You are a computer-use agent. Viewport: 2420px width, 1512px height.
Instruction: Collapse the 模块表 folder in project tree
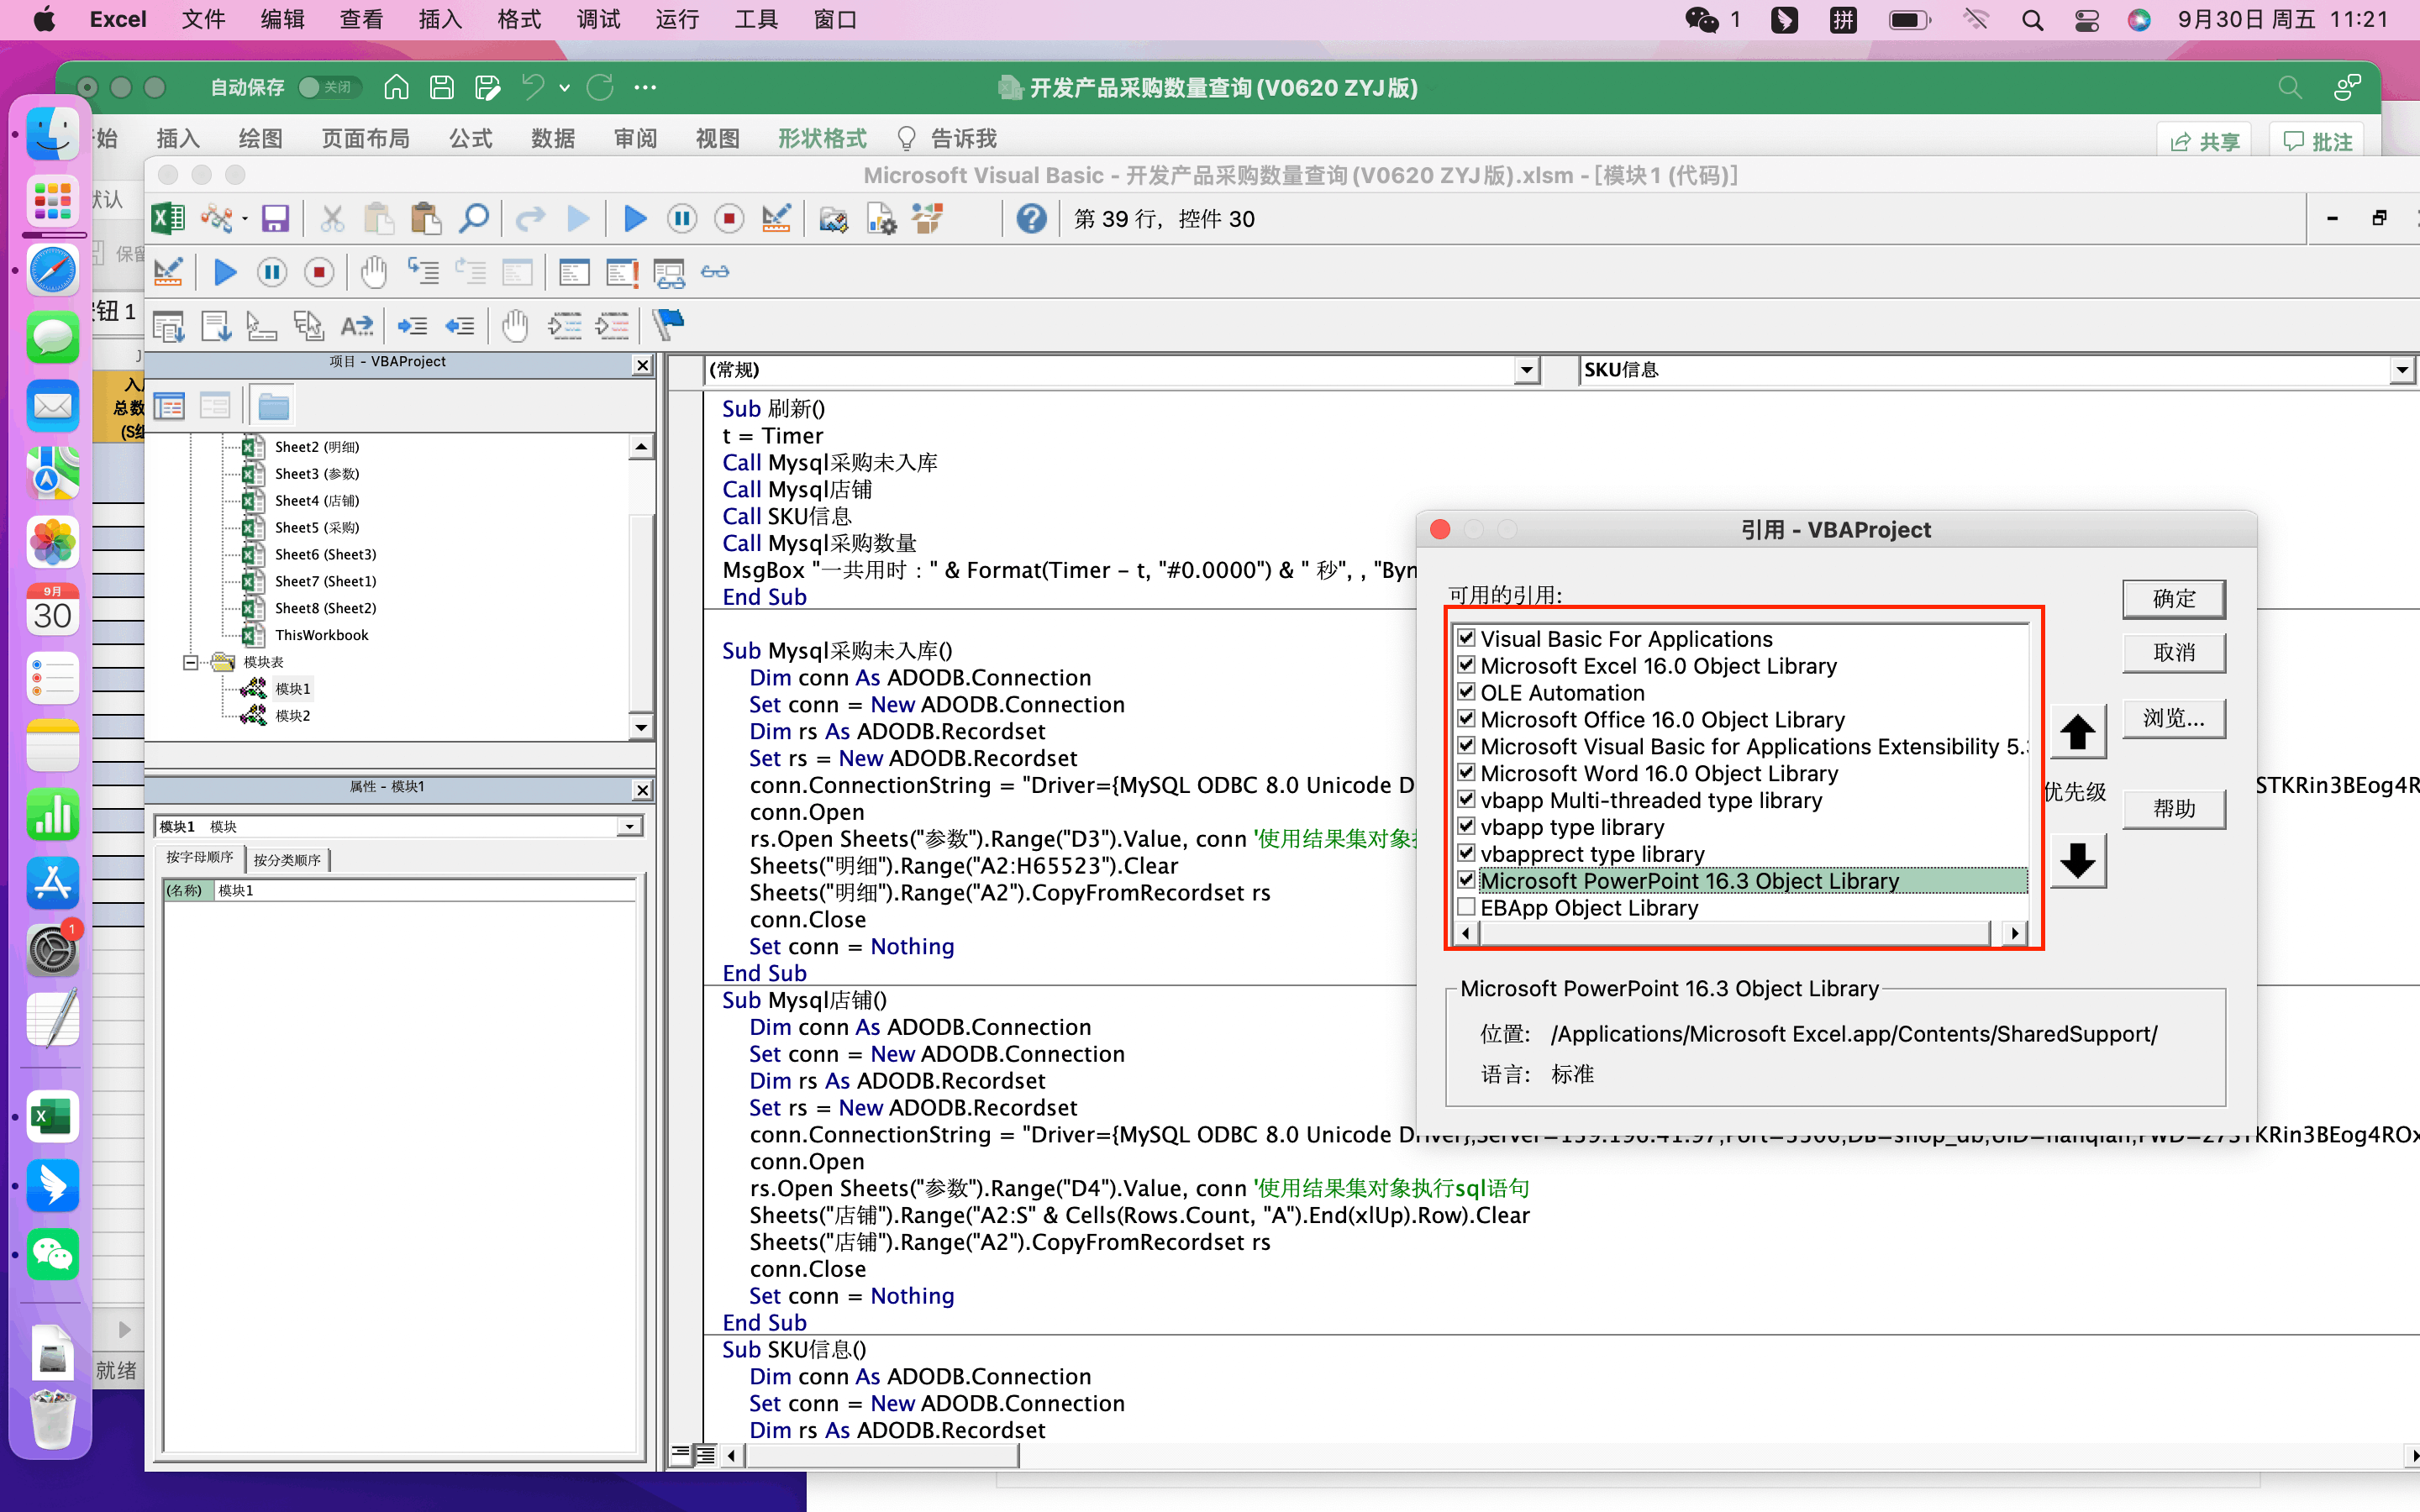[190, 662]
